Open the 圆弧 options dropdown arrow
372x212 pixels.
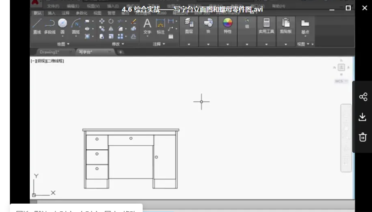(x=76, y=36)
